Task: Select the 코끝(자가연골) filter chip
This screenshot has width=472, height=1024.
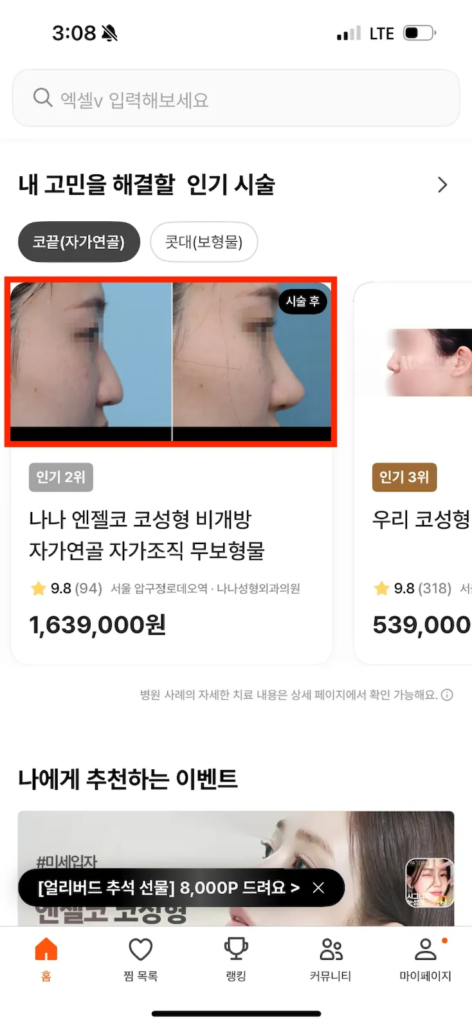Action: click(x=79, y=242)
